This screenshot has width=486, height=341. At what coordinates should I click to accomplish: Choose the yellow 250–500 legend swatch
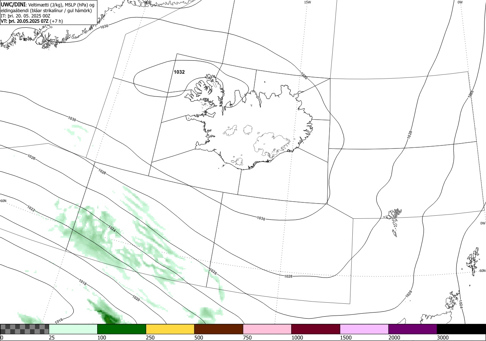[x=170, y=329]
